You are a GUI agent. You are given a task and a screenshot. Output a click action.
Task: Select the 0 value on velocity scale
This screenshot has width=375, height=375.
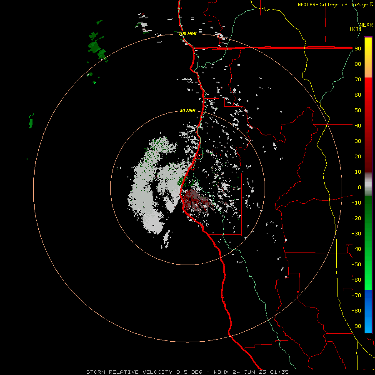[x=360, y=187]
